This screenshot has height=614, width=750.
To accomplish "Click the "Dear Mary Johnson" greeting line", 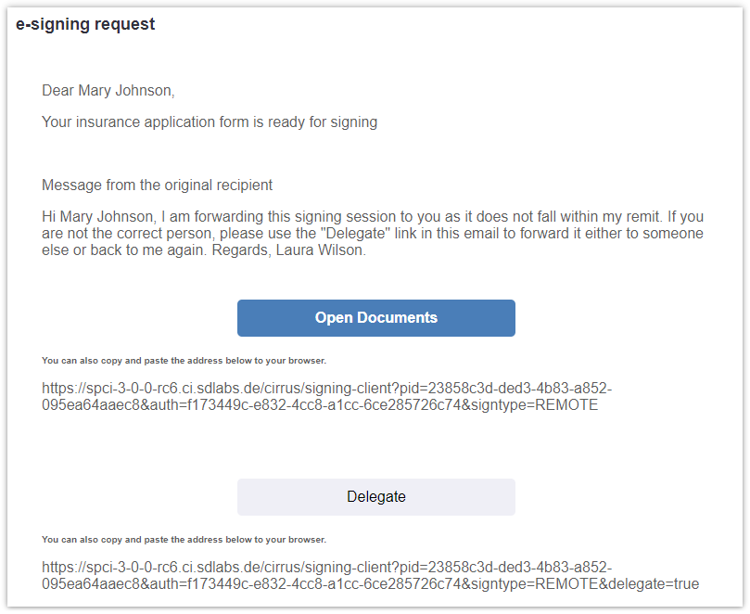I will coord(108,91).
